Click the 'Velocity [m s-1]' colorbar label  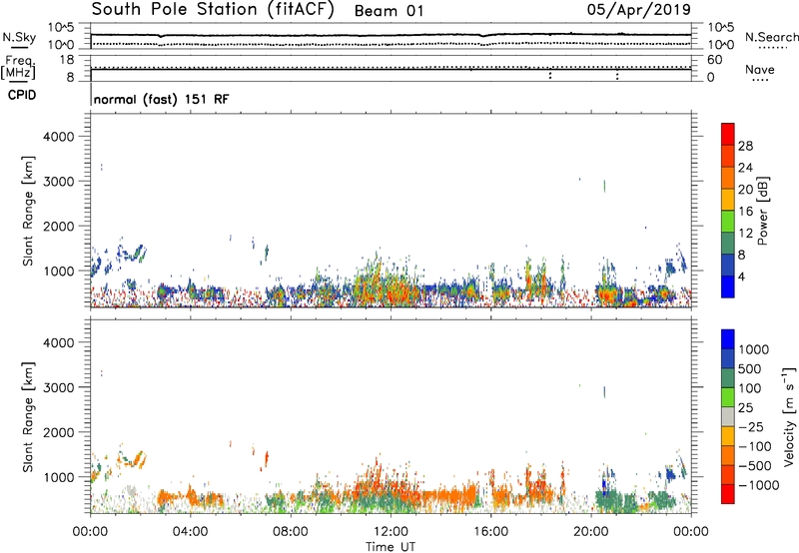[x=789, y=417]
